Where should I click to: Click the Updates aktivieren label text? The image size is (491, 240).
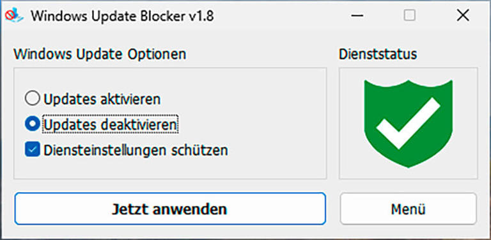click(102, 99)
